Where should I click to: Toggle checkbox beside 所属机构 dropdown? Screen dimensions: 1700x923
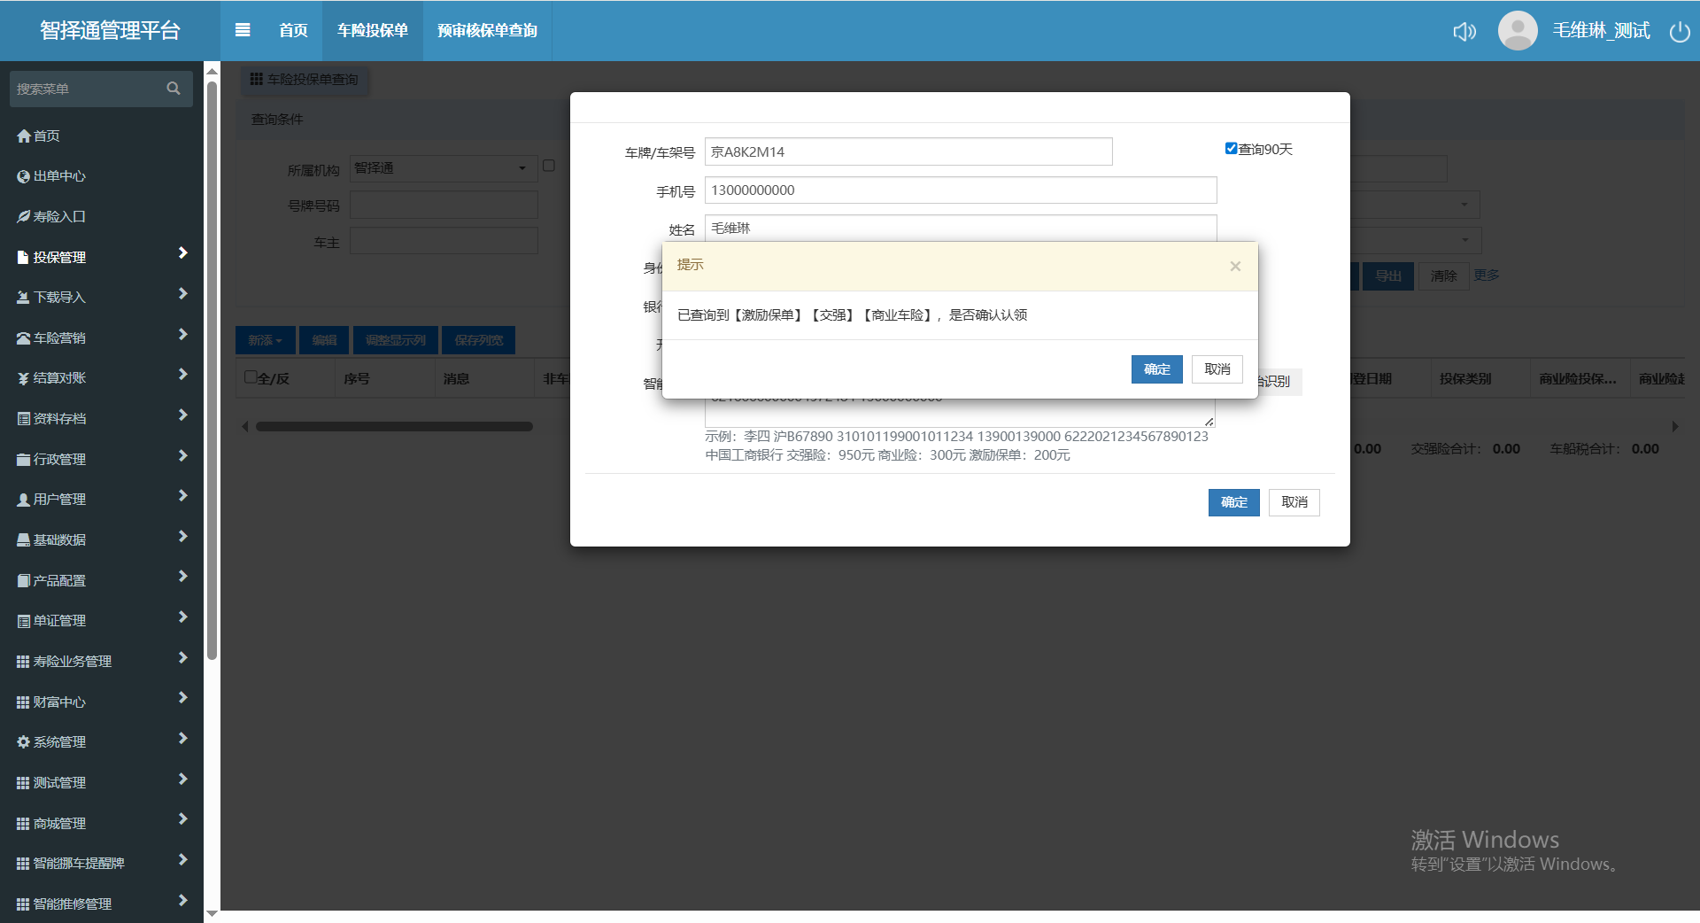tap(549, 166)
